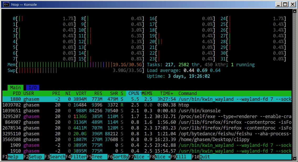Select the /proc/self/exe renderer process row
Viewport: 298px width, 162px height.
[x=147, y=116]
